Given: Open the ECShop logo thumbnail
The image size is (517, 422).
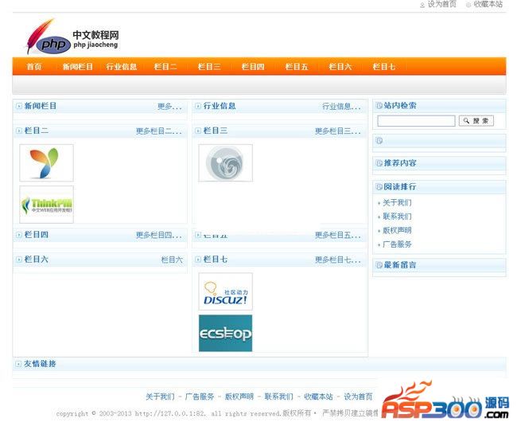Looking at the screenshot, I should 226,334.
